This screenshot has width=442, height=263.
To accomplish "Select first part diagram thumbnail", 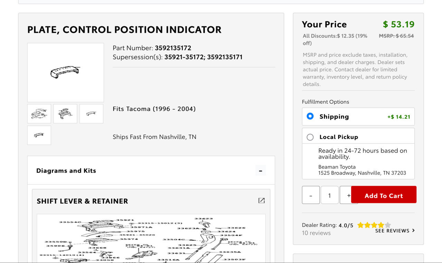I will click(39, 114).
